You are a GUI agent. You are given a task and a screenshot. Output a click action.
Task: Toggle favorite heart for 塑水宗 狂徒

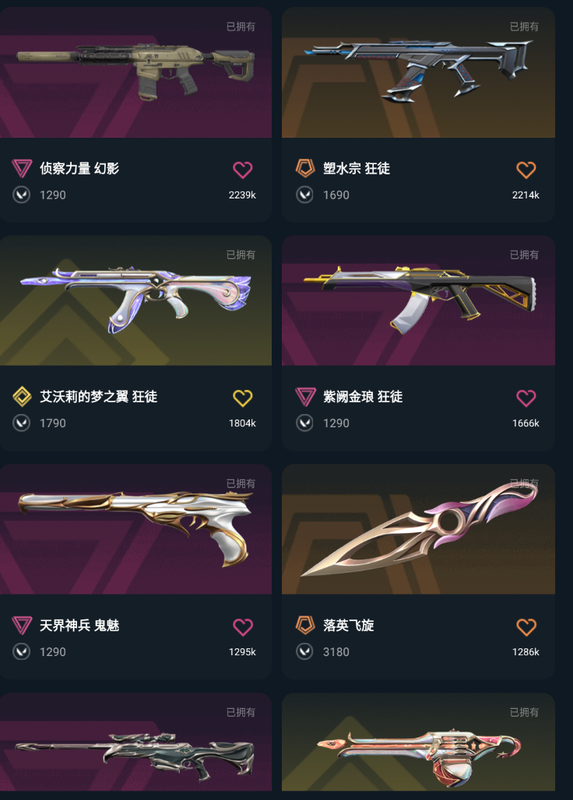click(526, 170)
